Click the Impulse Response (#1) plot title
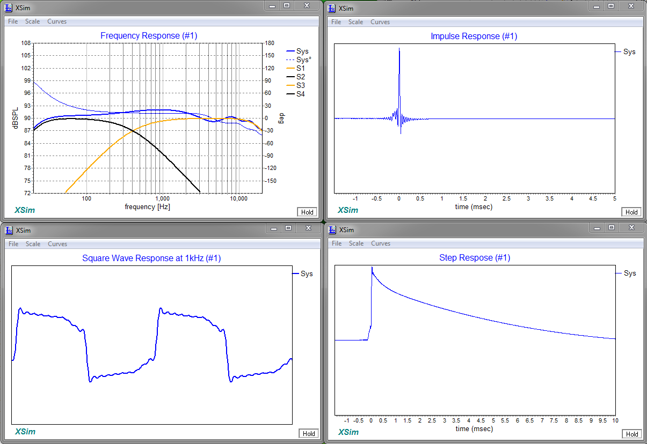This screenshot has height=444, width=647. pyautogui.click(x=474, y=36)
